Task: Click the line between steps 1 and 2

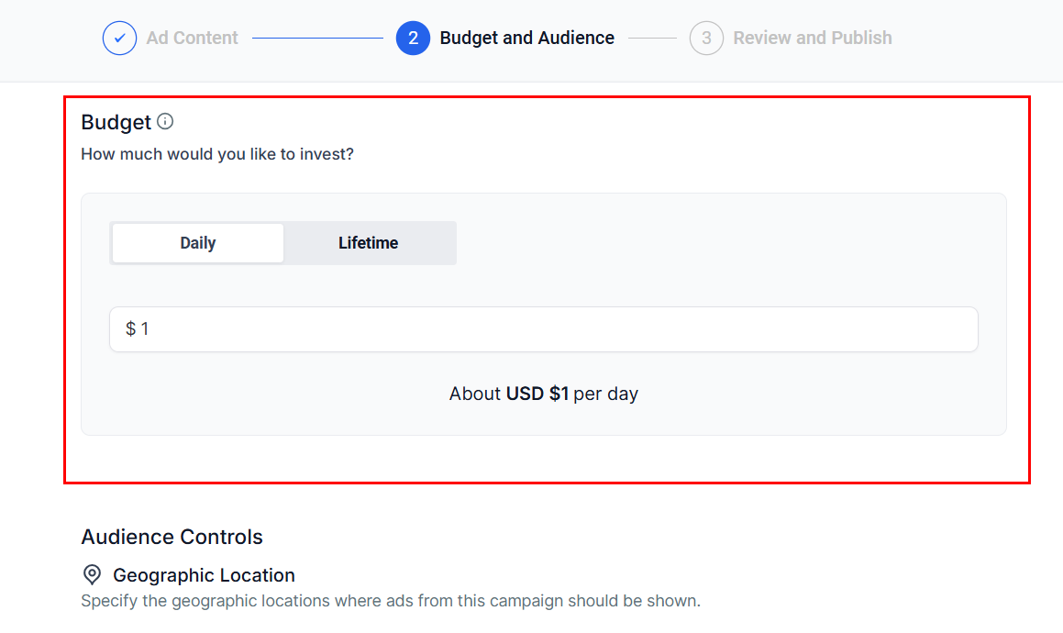Action: pos(317,39)
